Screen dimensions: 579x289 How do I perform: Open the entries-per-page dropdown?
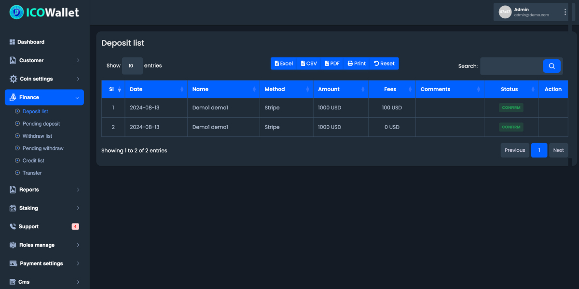pyautogui.click(x=132, y=66)
